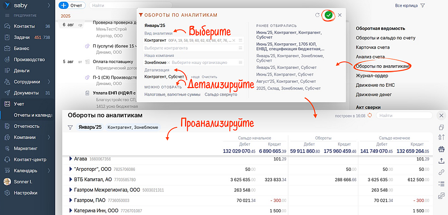Click the sort A-Я icon
Image resolution: width=448 pixels, height=215 pixels.
coord(441,137)
